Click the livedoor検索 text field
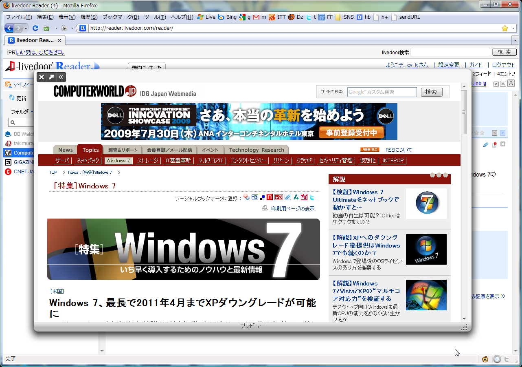Viewport: 522px width, 367px height. tap(450, 52)
